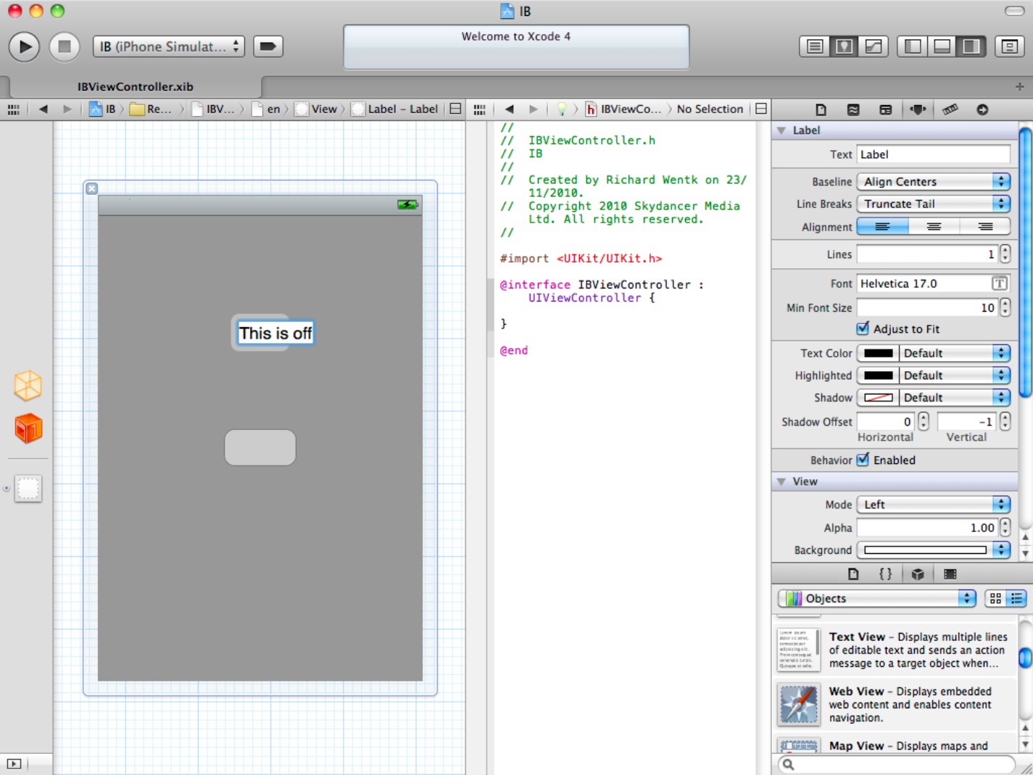
Task: Set alignment to left
Action: click(x=882, y=227)
